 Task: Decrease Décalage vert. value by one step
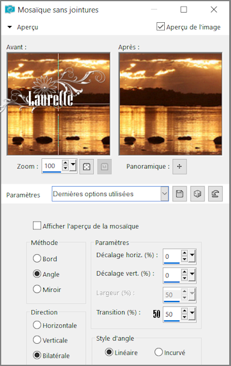click(184, 278)
